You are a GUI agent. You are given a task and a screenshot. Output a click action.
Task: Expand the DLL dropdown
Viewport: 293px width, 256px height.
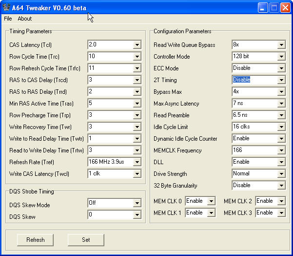point(281,162)
